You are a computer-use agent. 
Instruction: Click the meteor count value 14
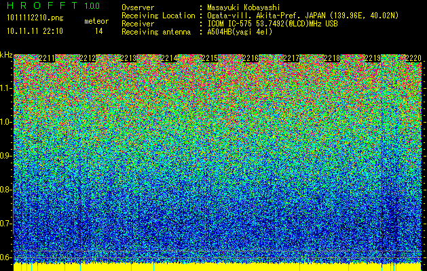point(99,31)
